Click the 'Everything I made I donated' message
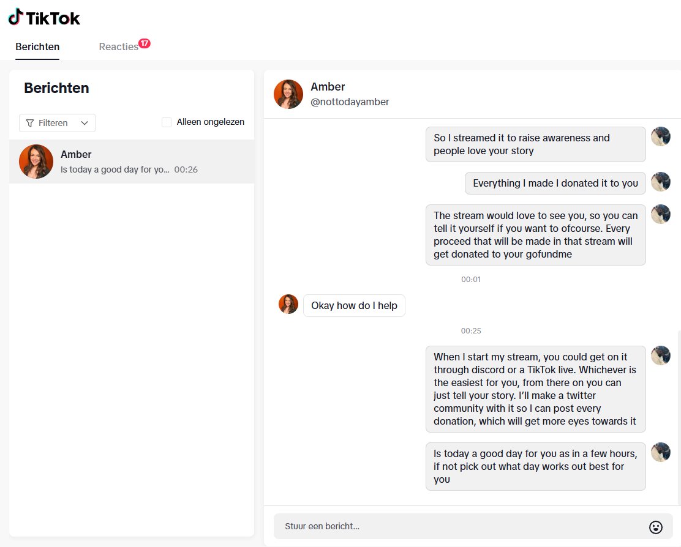Image resolution: width=681 pixels, height=547 pixels. pyautogui.click(x=555, y=184)
